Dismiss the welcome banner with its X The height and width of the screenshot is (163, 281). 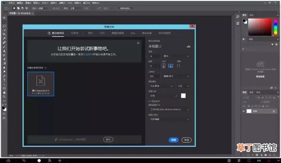(x=138, y=43)
